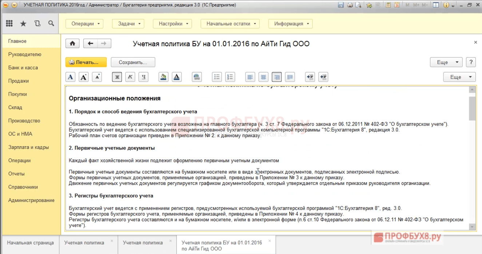Close the first Учетная политика tab

[x=112, y=241]
